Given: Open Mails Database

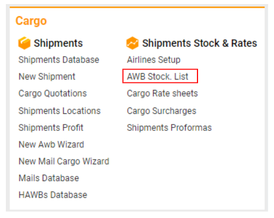Looking at the screenshot, I should [x=48, y=178].
